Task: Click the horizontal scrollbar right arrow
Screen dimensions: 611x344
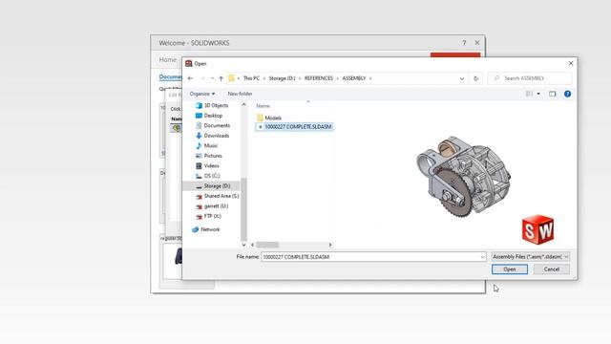Action: click(x=330, y=245)
